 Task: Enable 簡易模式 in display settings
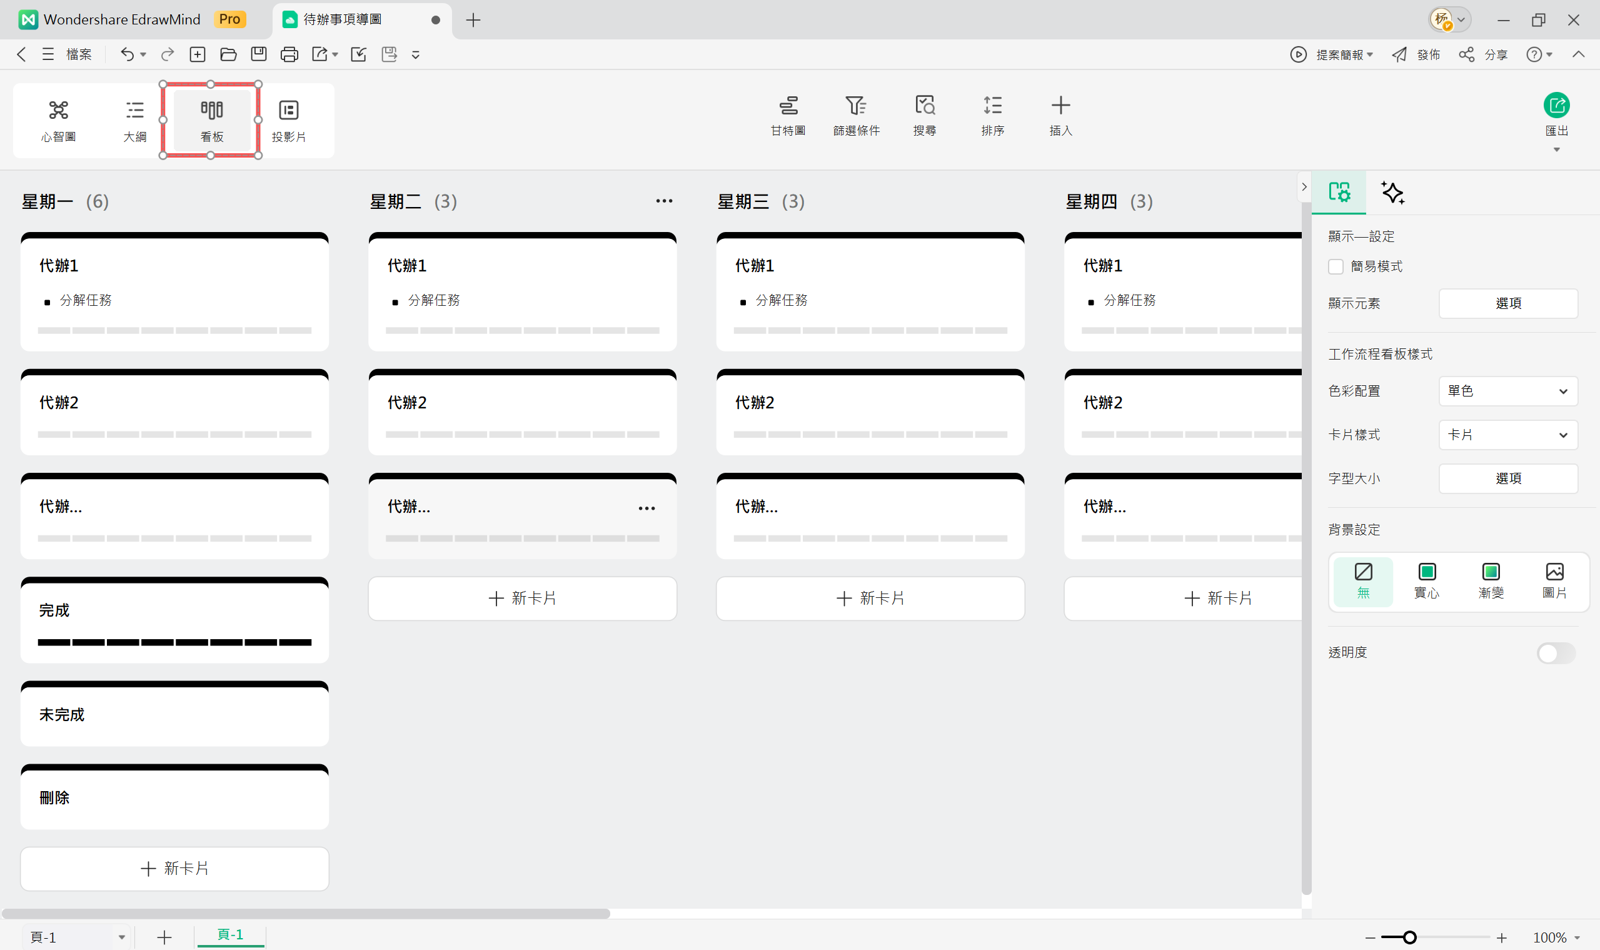click(x=1336, y=266)
